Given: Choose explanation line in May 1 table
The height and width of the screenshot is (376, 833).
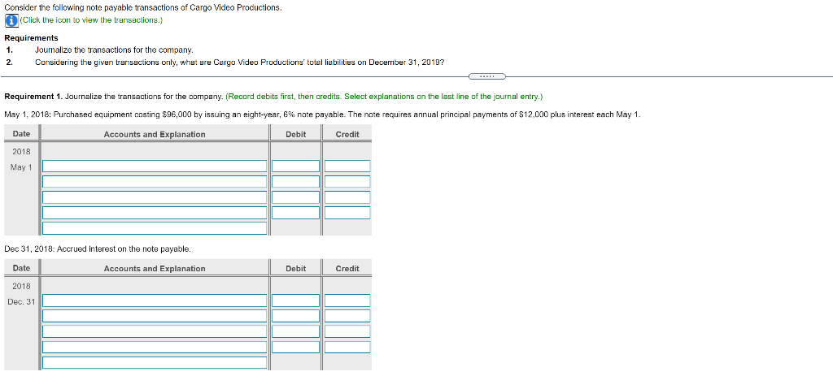Looking at the screenshot, I should click(155, 228).
